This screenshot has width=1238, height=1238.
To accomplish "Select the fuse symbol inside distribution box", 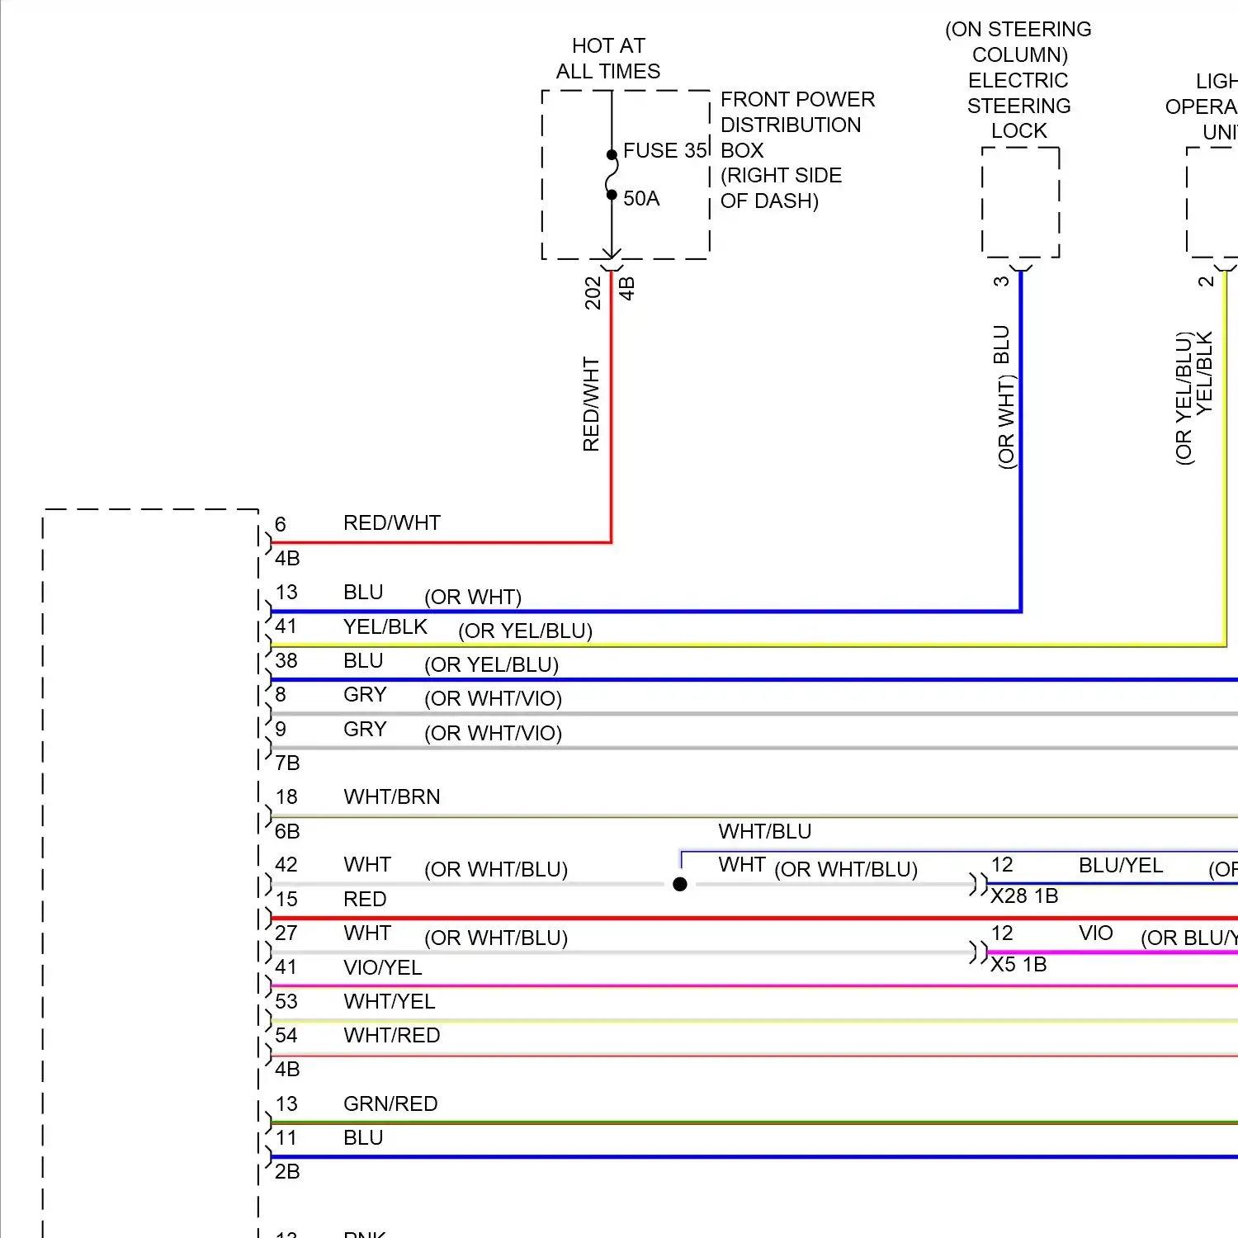I will (612, 176).
